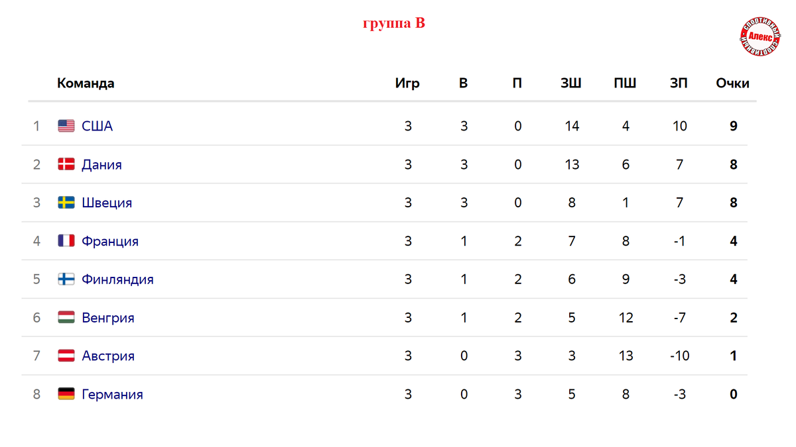Click the France flag icon
The image size is (796, 447).
pyautogui.click(x=66, y=241)
